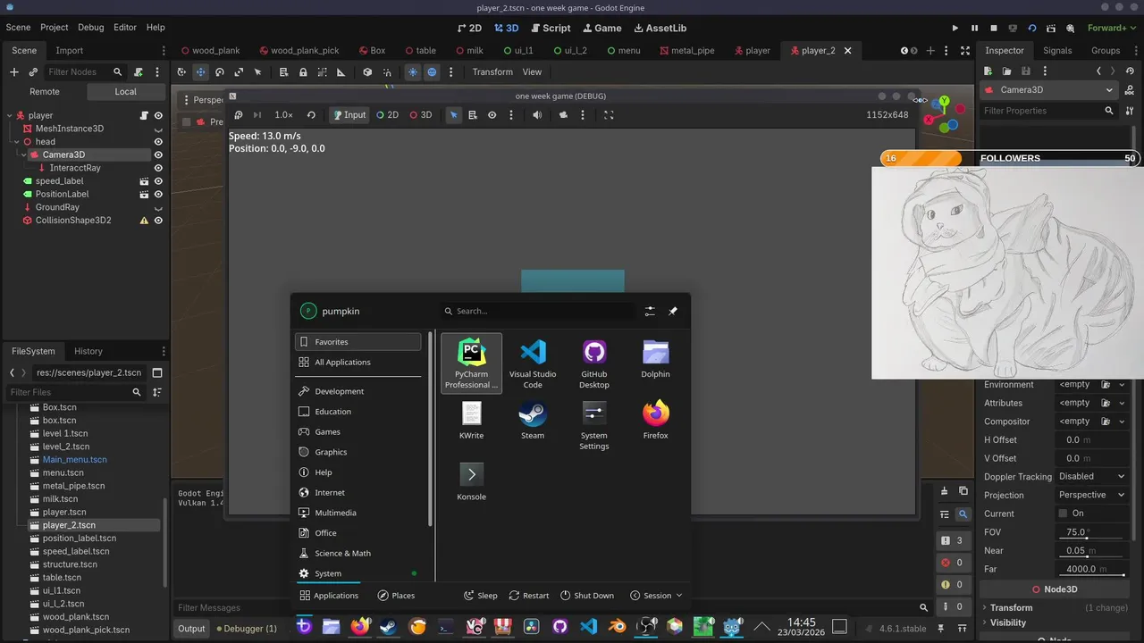Expand the Transform section in Inspector
Image resolution: width=1144 pixels, height=643 pixels.
coord(1011,607)
